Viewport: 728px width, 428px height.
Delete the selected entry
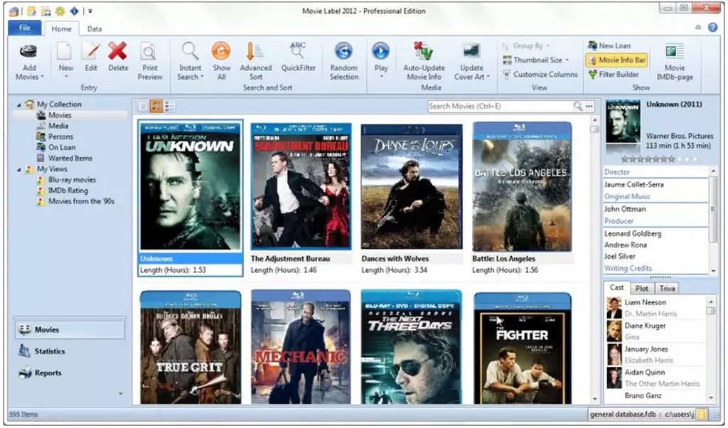(x=118, y=57)
